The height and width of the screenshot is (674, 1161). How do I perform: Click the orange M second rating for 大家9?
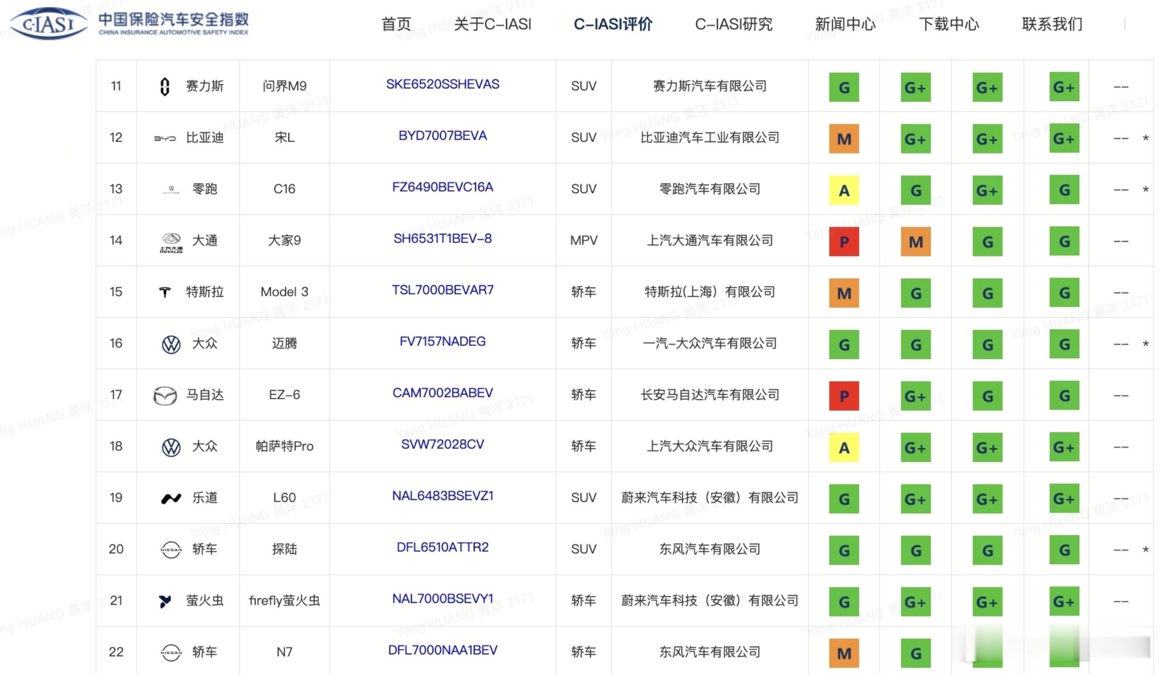(916, 242)
